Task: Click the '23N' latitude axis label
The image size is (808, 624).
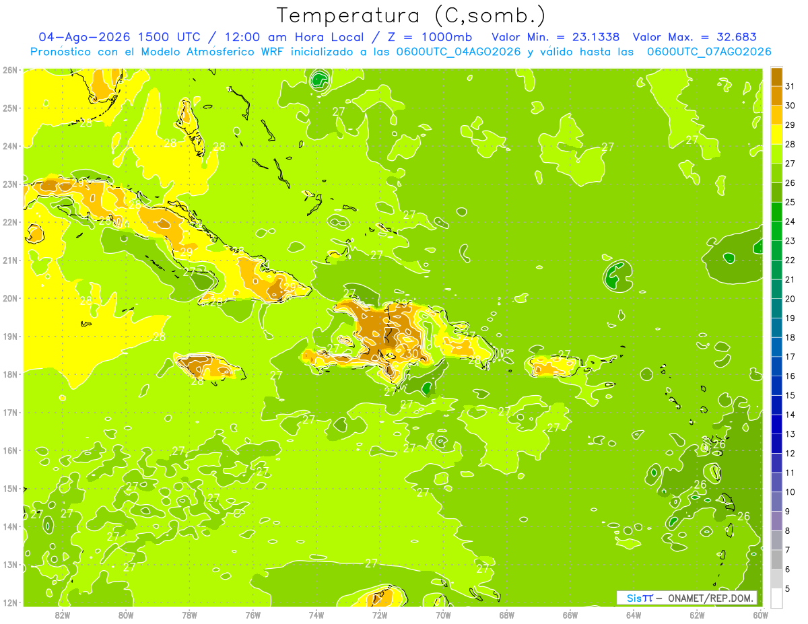Action: click(9, 184)
